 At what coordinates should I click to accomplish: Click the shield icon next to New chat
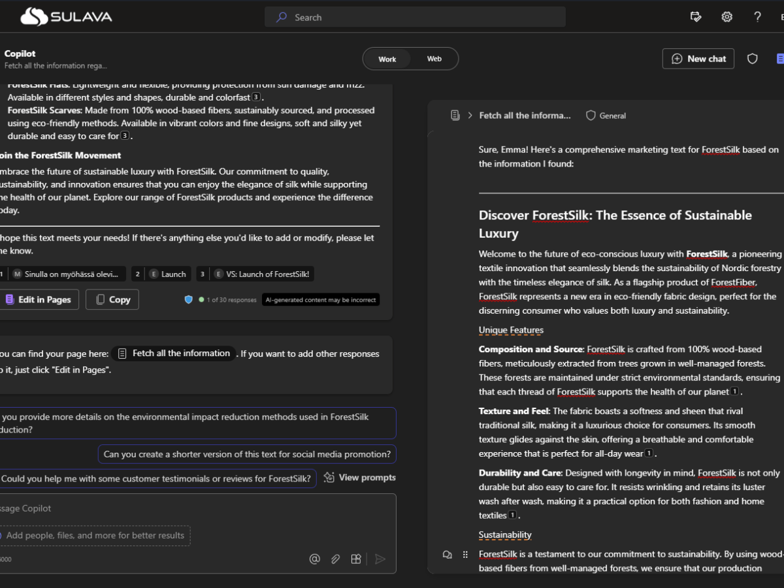753,59
